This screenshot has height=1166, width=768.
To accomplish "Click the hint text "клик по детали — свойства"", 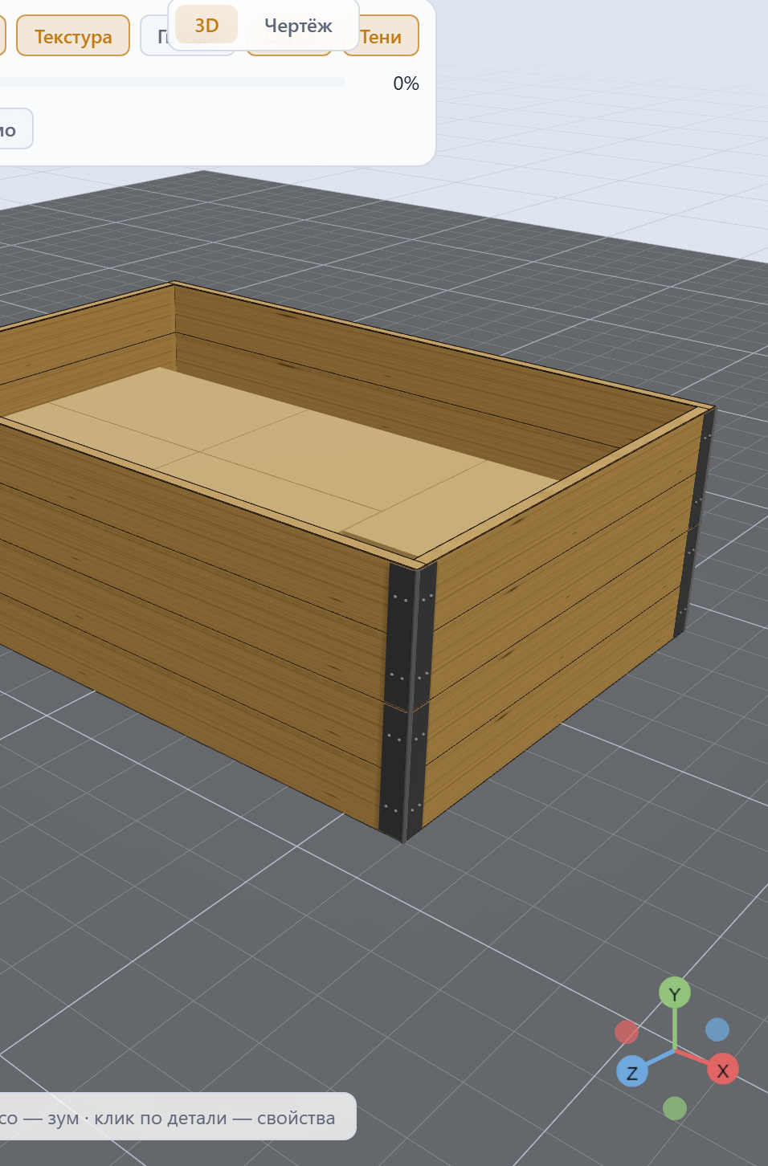I will pos(214,1118).
